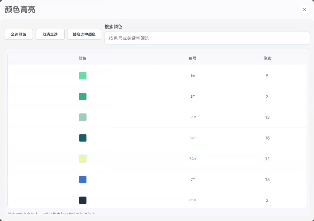
Task: Click the 按色号或关键字筛选 search field
Action: coord(207,38)
